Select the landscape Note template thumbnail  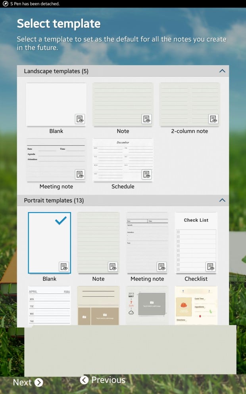[123, 104]
